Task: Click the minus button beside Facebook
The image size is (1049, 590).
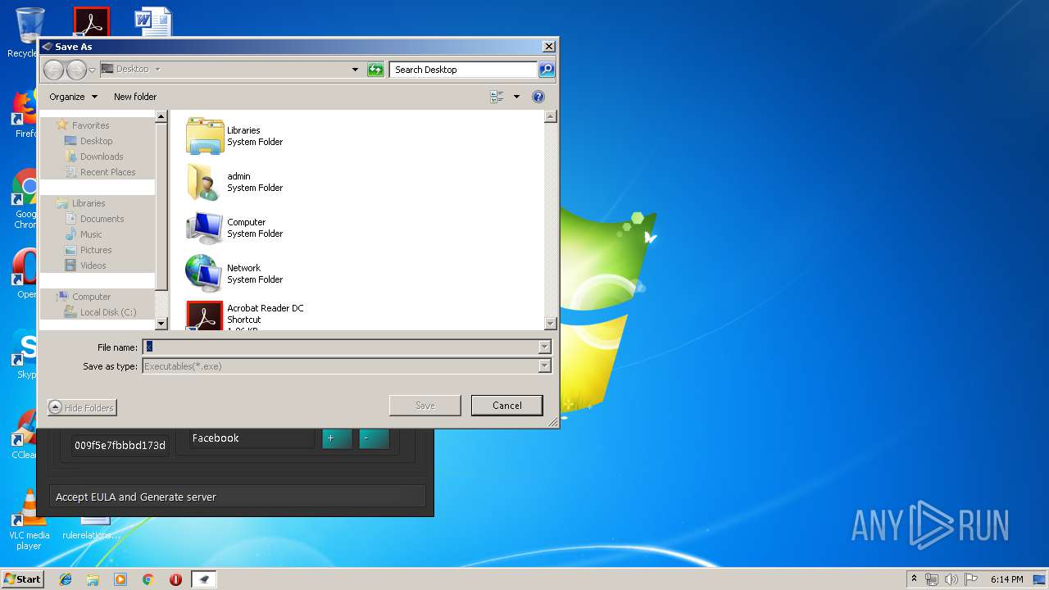Action: click(x=373, y=438)
